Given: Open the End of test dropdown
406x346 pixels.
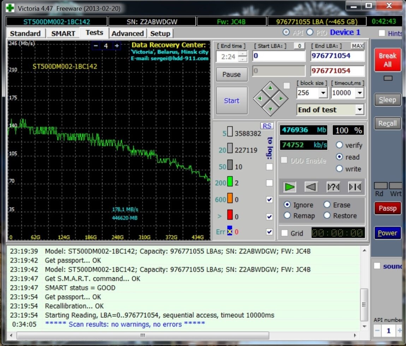Looking at the screenshot, I should (359, 110).
